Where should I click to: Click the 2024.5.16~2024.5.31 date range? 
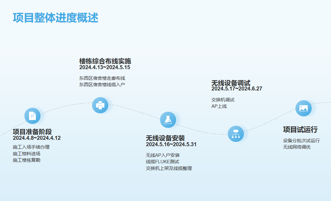171,144
